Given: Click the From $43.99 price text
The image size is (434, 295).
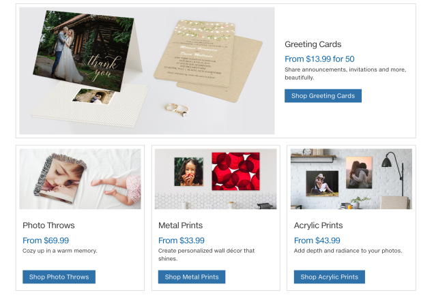Looking at the screenshot, I should [317, 240].
